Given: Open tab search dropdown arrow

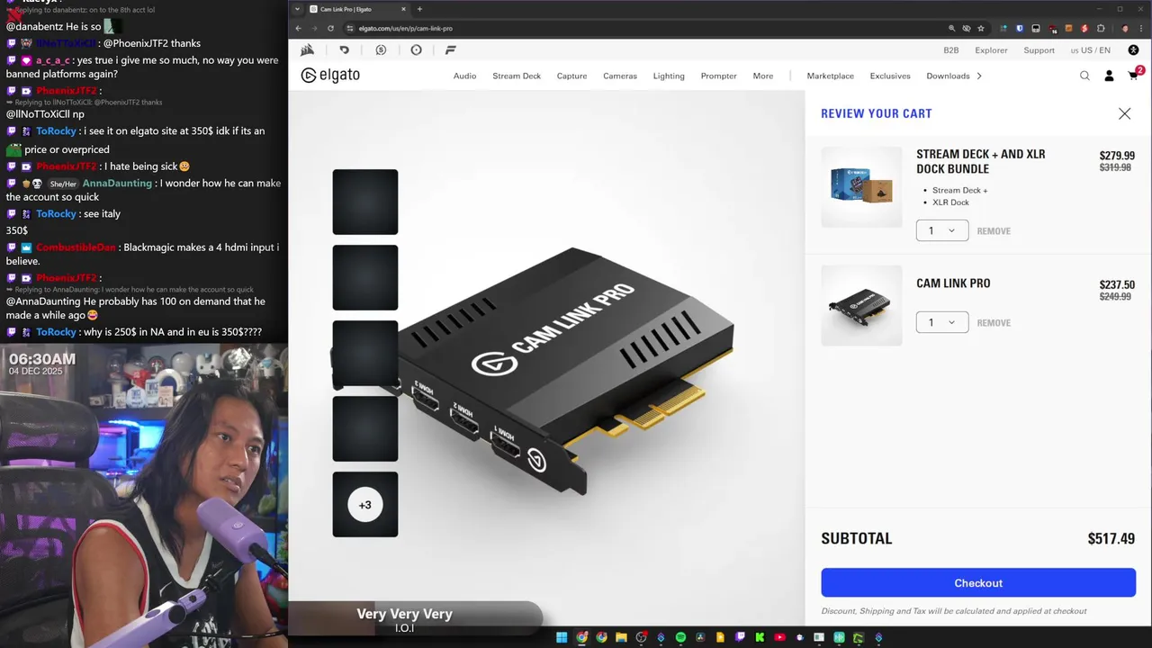Looking at the screenshot, I should [x=298, y=9].
